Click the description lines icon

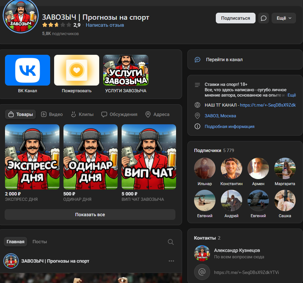click(x=197, y=85)
